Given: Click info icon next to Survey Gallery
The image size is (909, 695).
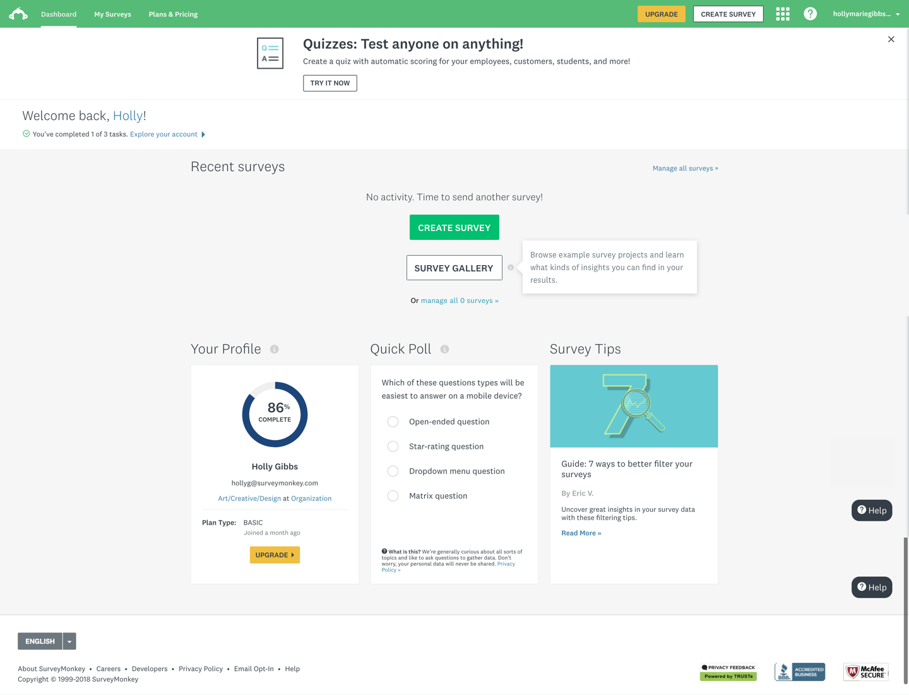Looking at the screenshot, I should (511, 268).
